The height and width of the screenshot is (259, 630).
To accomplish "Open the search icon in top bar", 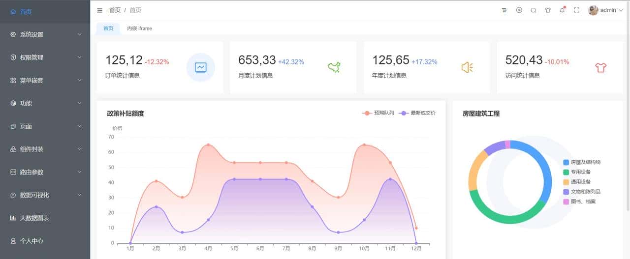I will pyautogui.click(x=533, y=10).
